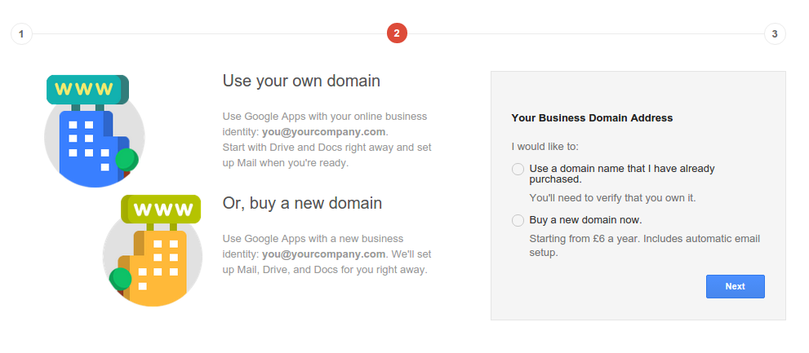Click the teal WWW sign
This screenshot has width=809, height=353.
pos(87,89)
